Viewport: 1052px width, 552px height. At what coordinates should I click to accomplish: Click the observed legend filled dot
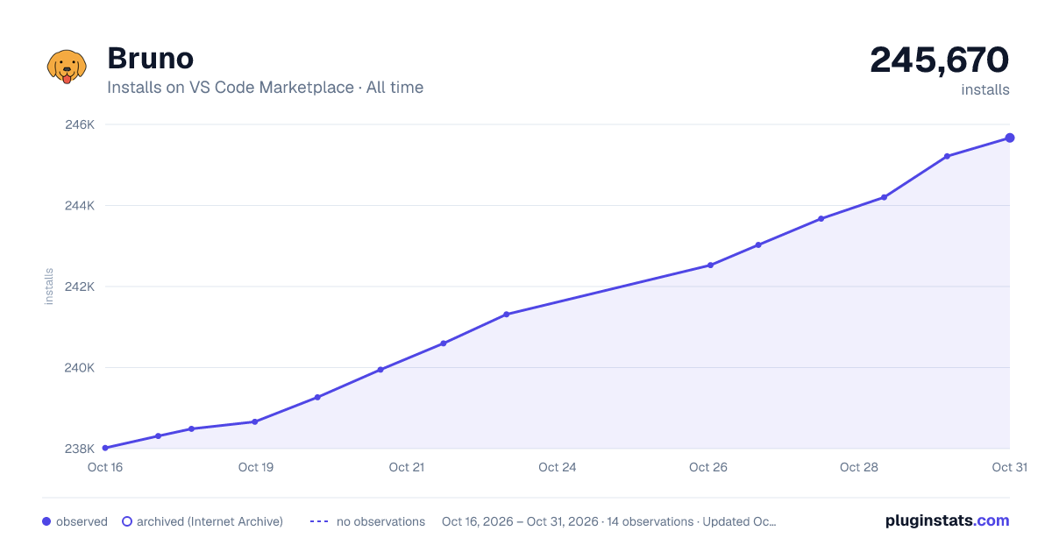(x=46, y=521)
